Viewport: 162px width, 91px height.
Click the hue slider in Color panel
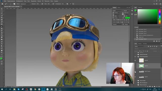[x=160, y=17]
